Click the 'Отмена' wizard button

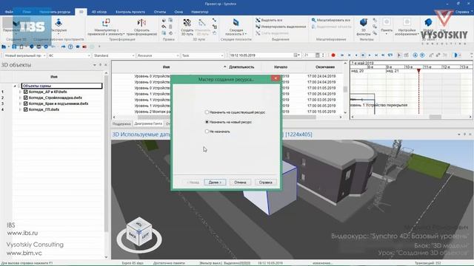click(240, 183)
